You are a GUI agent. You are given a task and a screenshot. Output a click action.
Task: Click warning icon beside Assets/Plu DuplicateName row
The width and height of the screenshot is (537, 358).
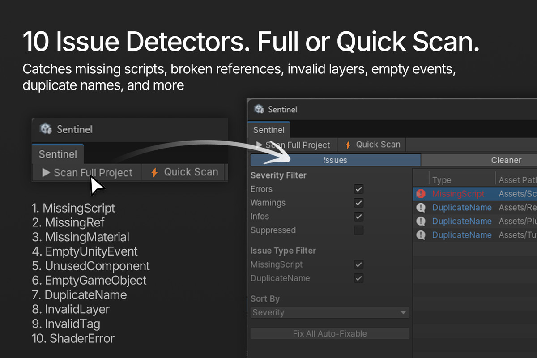point(421,221)
